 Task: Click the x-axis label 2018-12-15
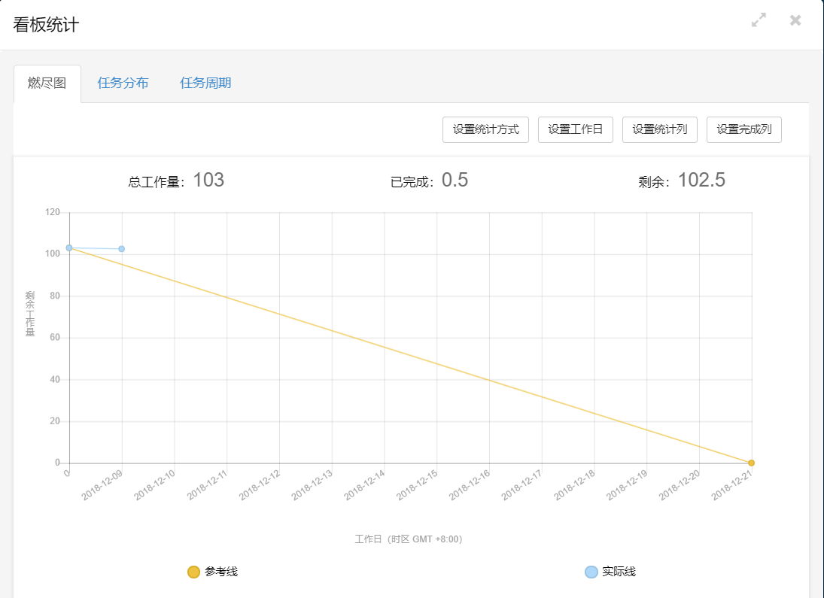417,485
